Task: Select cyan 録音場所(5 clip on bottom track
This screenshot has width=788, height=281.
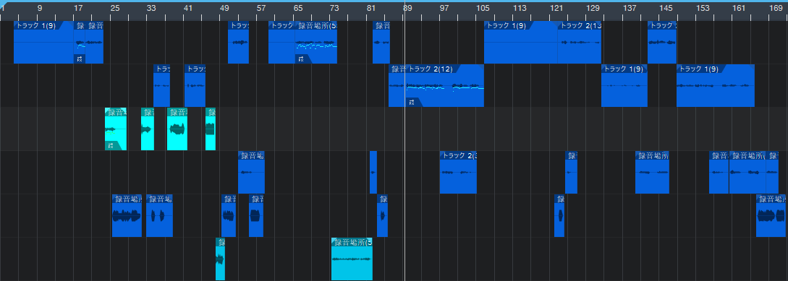Action: tap(352, 259)
